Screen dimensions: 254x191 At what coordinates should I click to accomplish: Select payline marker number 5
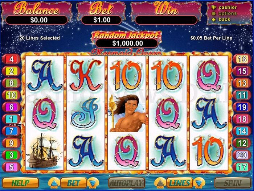click(11, 167)
